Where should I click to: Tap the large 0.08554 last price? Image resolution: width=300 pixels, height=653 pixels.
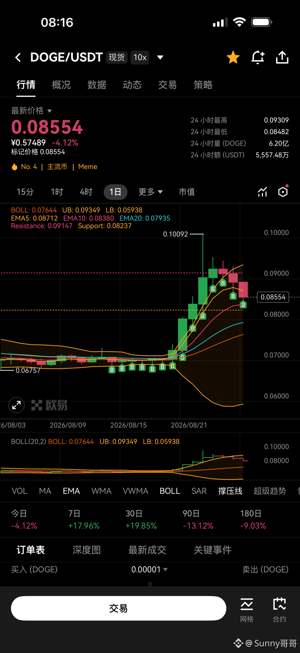pyautogui.click(x=47, y=127)
